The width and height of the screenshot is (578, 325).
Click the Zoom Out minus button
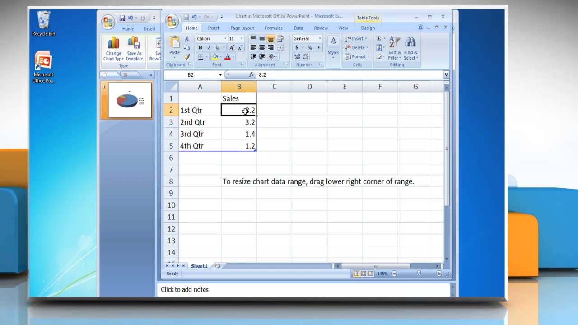[394, 274]
